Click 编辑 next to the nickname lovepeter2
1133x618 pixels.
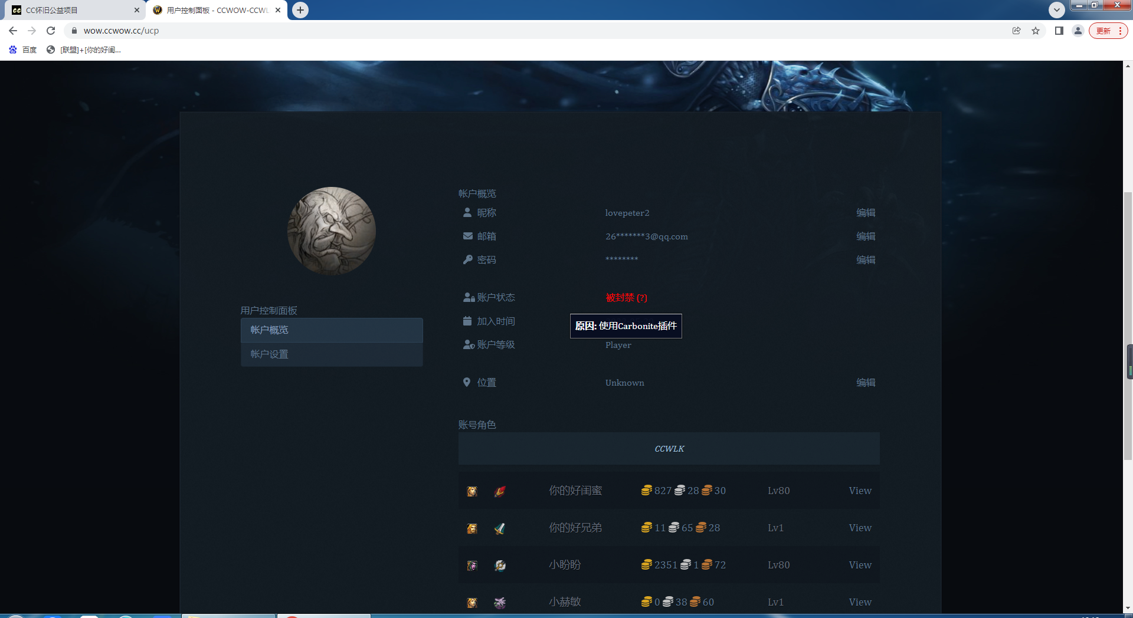point(866,213)
